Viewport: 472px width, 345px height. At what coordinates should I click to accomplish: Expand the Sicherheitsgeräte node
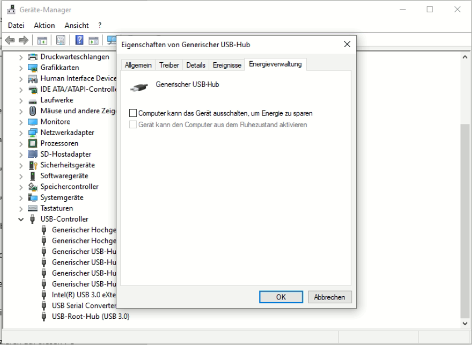tap(21, 166)
